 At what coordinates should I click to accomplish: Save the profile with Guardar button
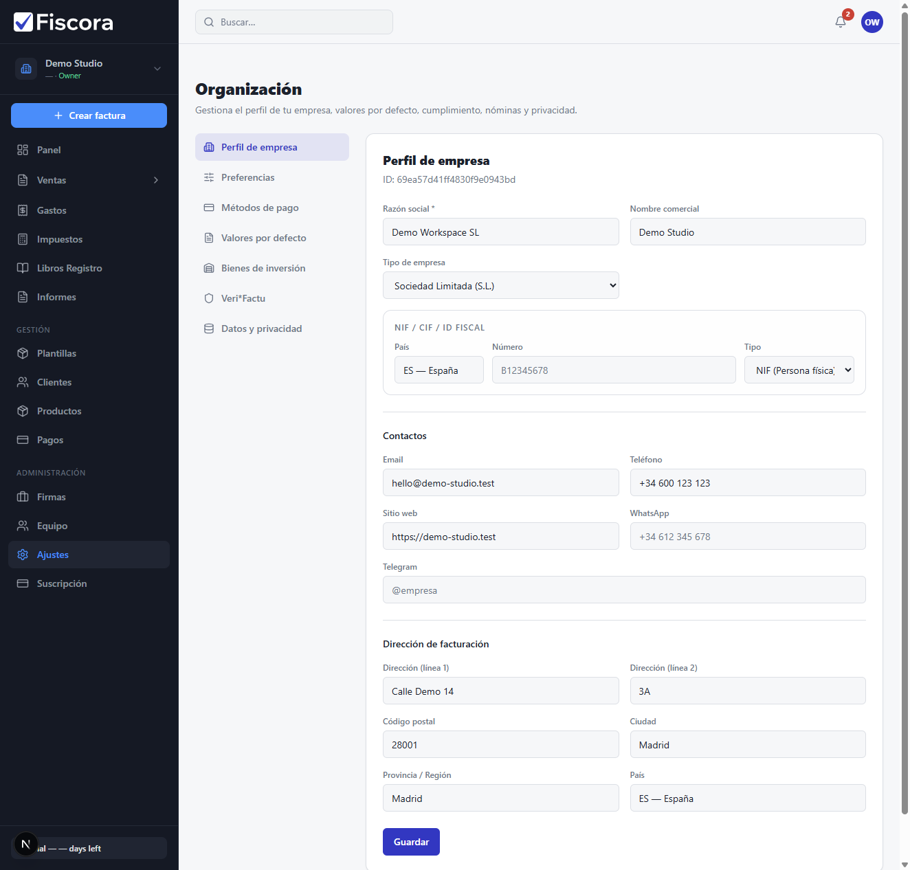tap(411, 842)
